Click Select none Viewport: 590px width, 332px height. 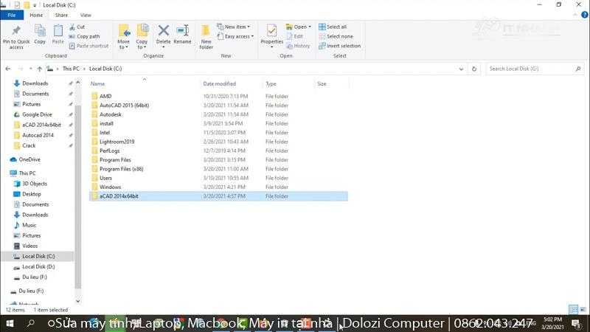point(336,36)
